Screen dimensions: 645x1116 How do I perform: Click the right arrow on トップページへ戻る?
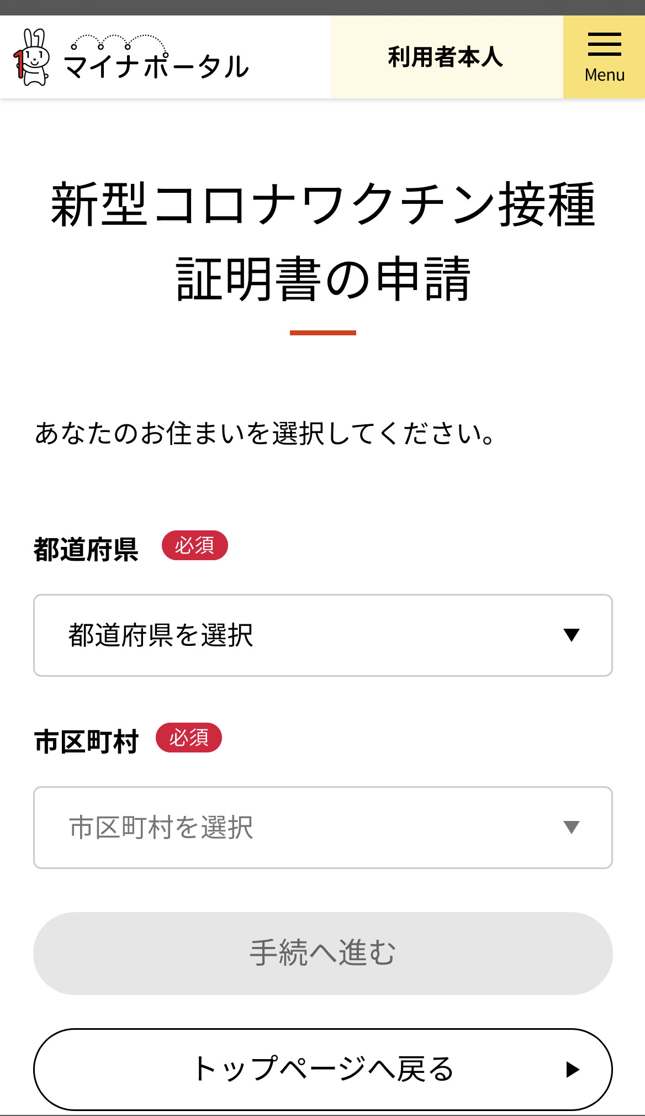click(573, 1070)
